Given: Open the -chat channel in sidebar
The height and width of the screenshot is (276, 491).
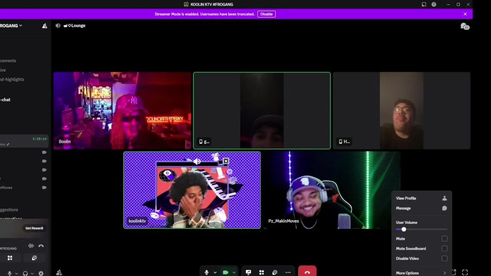Looking at the screenshot, I should 5,100.
